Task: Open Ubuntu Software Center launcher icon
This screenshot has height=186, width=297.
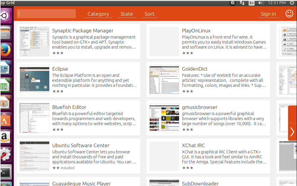Action: [x=6, y=120]
